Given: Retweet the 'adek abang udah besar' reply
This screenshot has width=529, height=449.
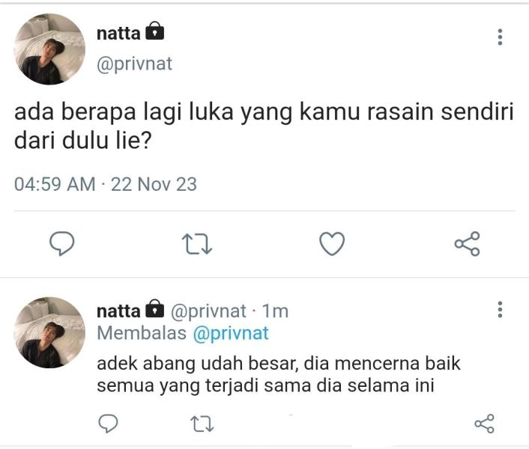Looking at the screenshot, I should coord(202,424).
